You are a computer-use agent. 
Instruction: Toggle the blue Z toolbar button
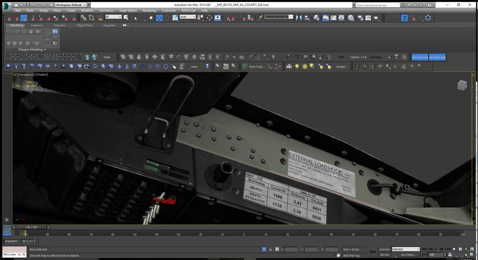point(404,18)
